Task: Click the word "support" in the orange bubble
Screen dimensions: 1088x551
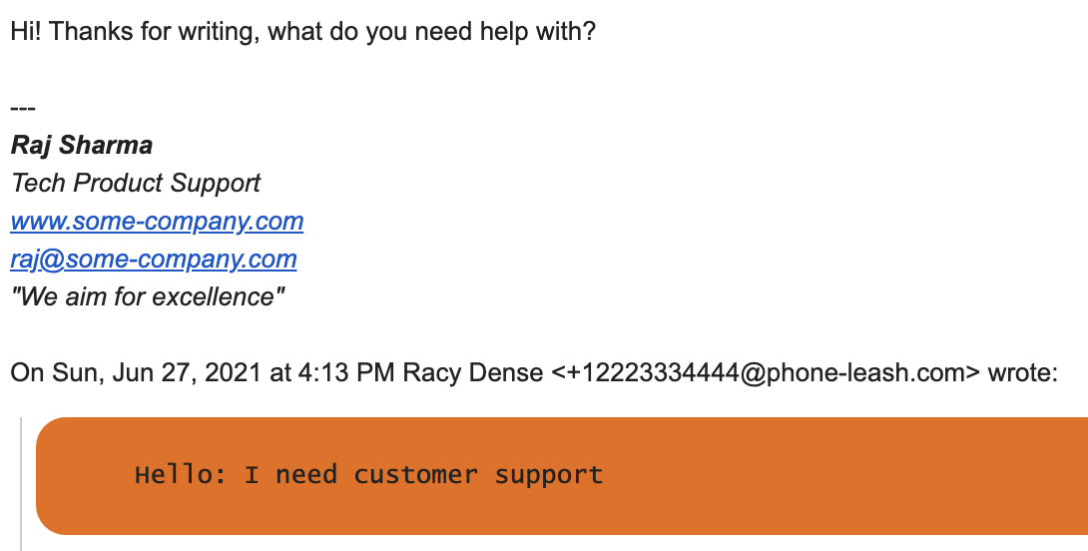Action: (x=549, y=477)
